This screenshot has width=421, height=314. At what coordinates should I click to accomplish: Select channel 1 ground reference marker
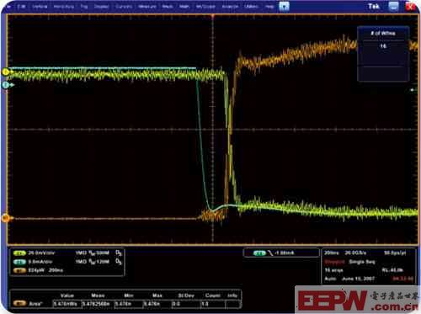pos(6,72)
